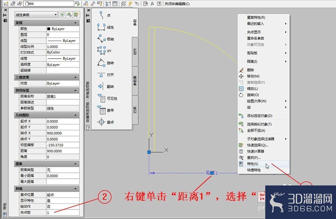
Task: Collapse the 特性标签 section
Action: click(x=75, y=90)
